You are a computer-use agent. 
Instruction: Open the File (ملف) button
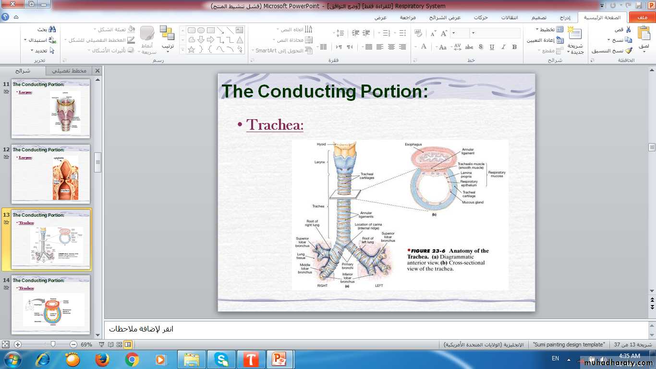[x=642, y=18]
